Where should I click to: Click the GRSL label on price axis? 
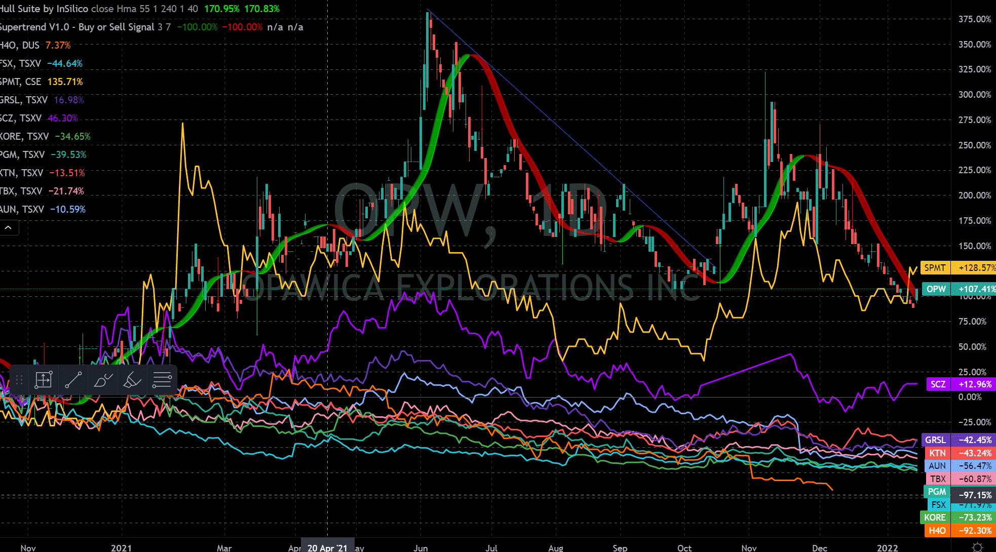(x=935, y=440)
